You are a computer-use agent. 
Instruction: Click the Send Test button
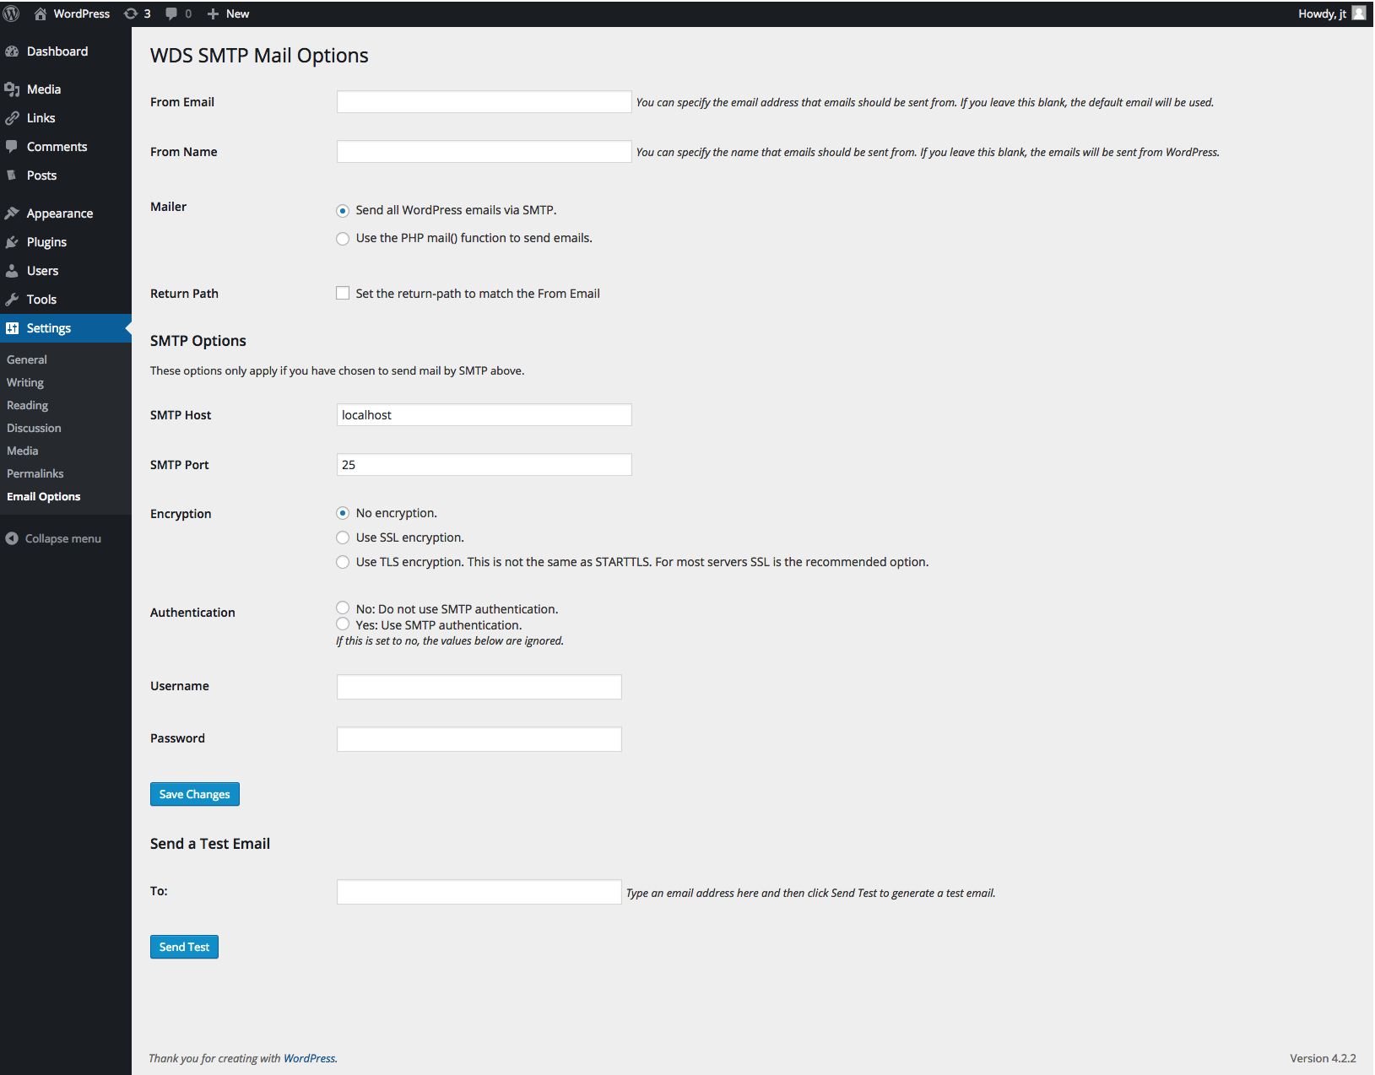coord(184,947)
